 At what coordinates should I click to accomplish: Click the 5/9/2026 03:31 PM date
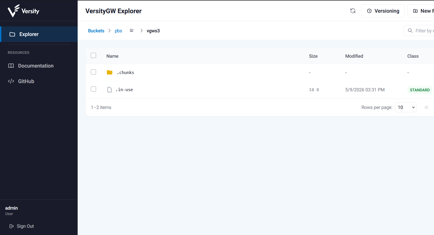tap(365, 90)
